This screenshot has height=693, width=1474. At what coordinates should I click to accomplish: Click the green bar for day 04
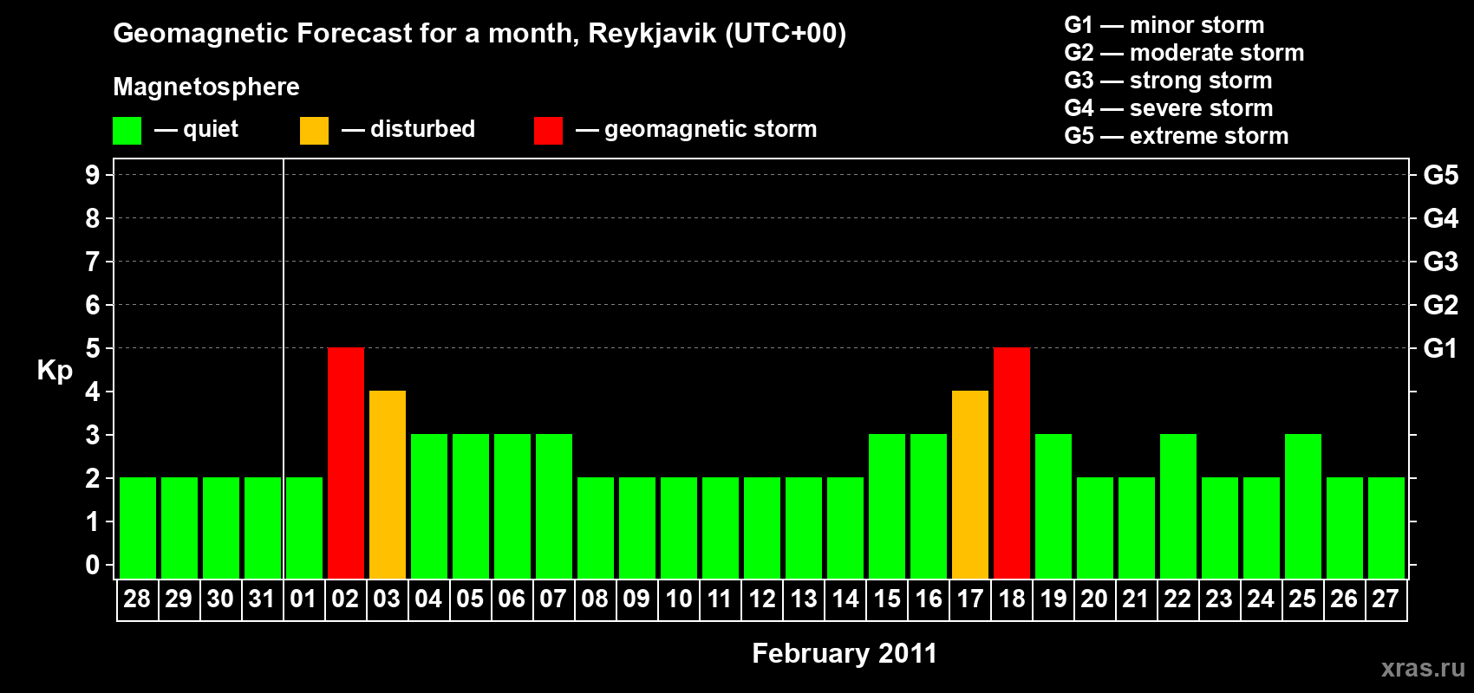pyautogui.click(x=429, y=506)
